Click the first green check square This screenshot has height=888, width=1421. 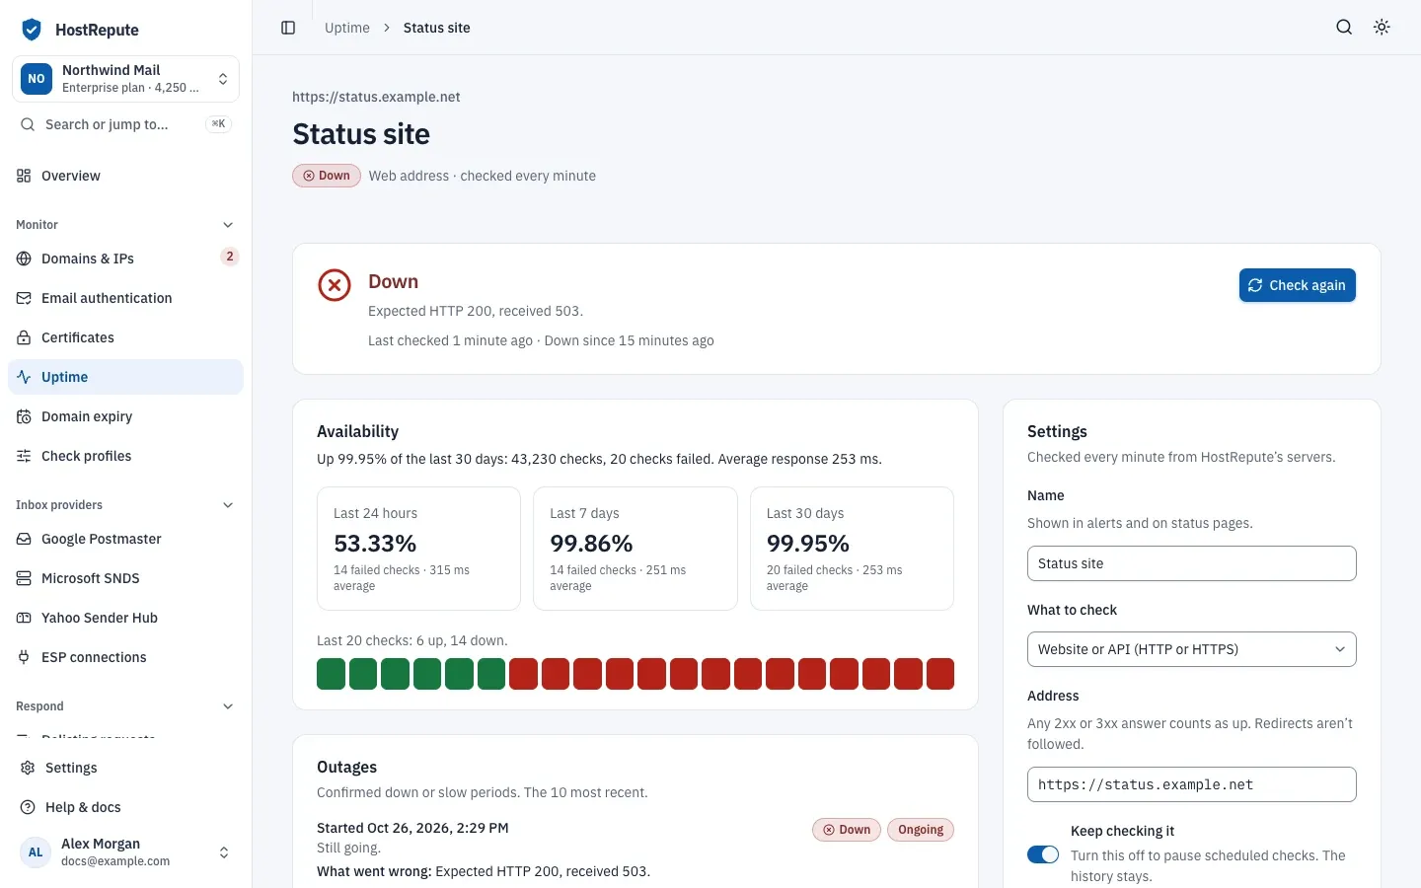point(331,674)
